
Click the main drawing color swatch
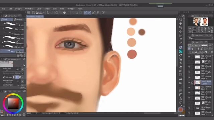[181, 109]
